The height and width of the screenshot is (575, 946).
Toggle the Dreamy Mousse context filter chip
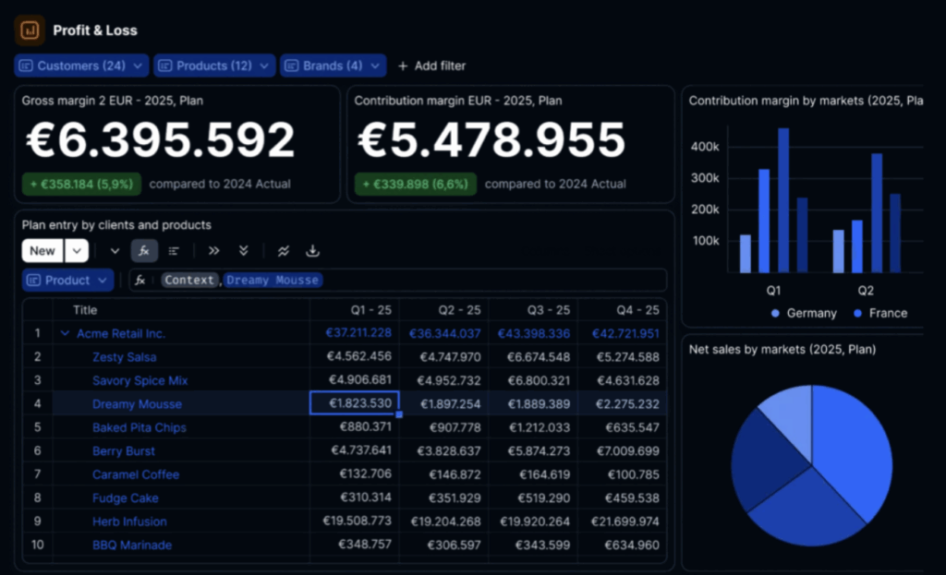273,280
